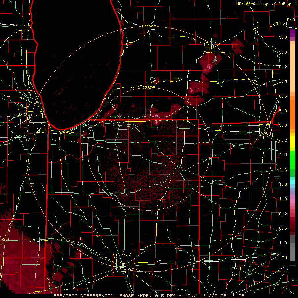This screenshot has width=298, height=298.
Task: Click the 0.2 scale value
Action: coord(283,214)
